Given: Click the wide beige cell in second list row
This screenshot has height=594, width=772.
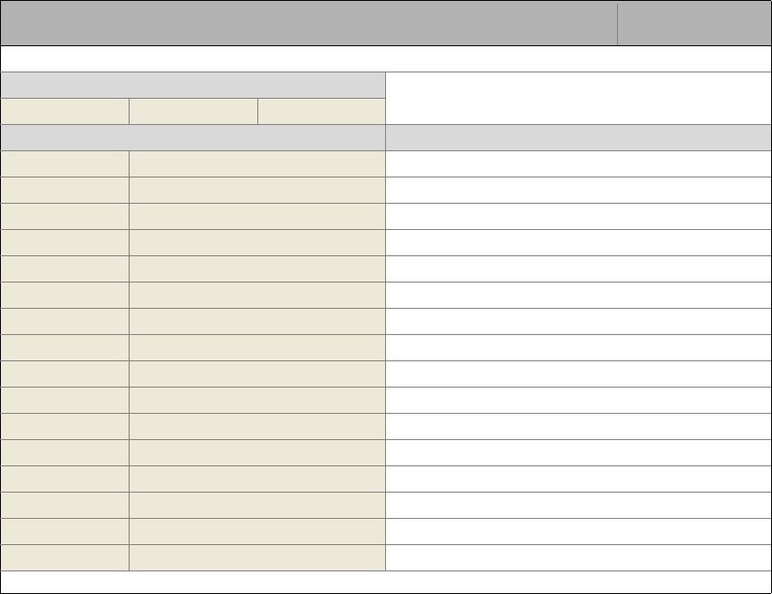Looking at the screenshot, I should tap(256, 190).
